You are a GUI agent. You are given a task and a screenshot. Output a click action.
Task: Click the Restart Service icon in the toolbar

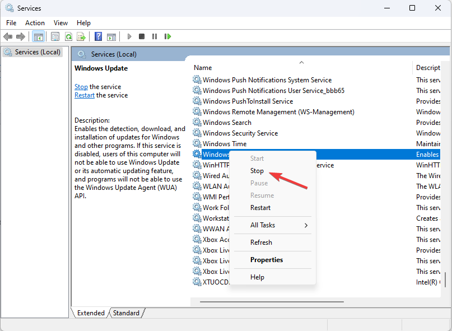tap(168, 36)
